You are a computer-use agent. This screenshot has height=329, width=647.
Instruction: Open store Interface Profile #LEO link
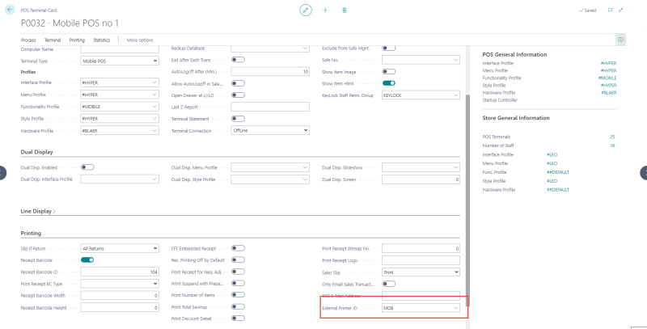[x=552, y=154]
